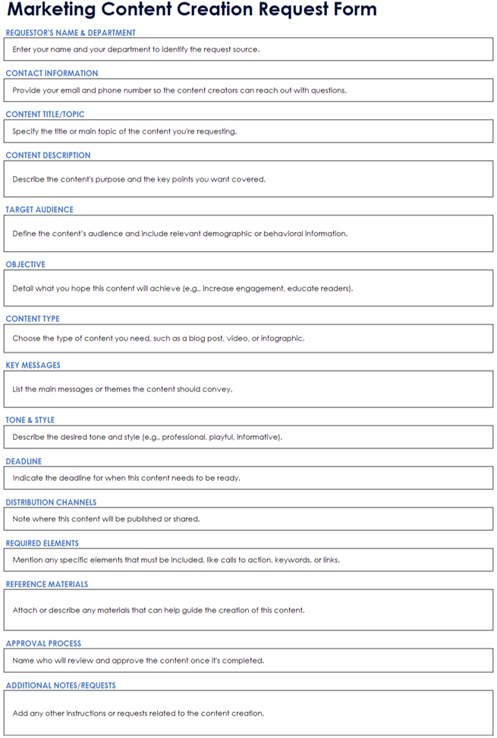This screenshot has height=738, width=497.
Task: Click inside the Content Description box
Action: [248, 180]
